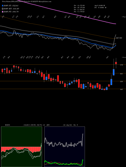The width and height of the screenshot is (126, 167).
Task: Click the chart title for SUKHJITS
Action: pyautogui.click(x=27, y=2)
